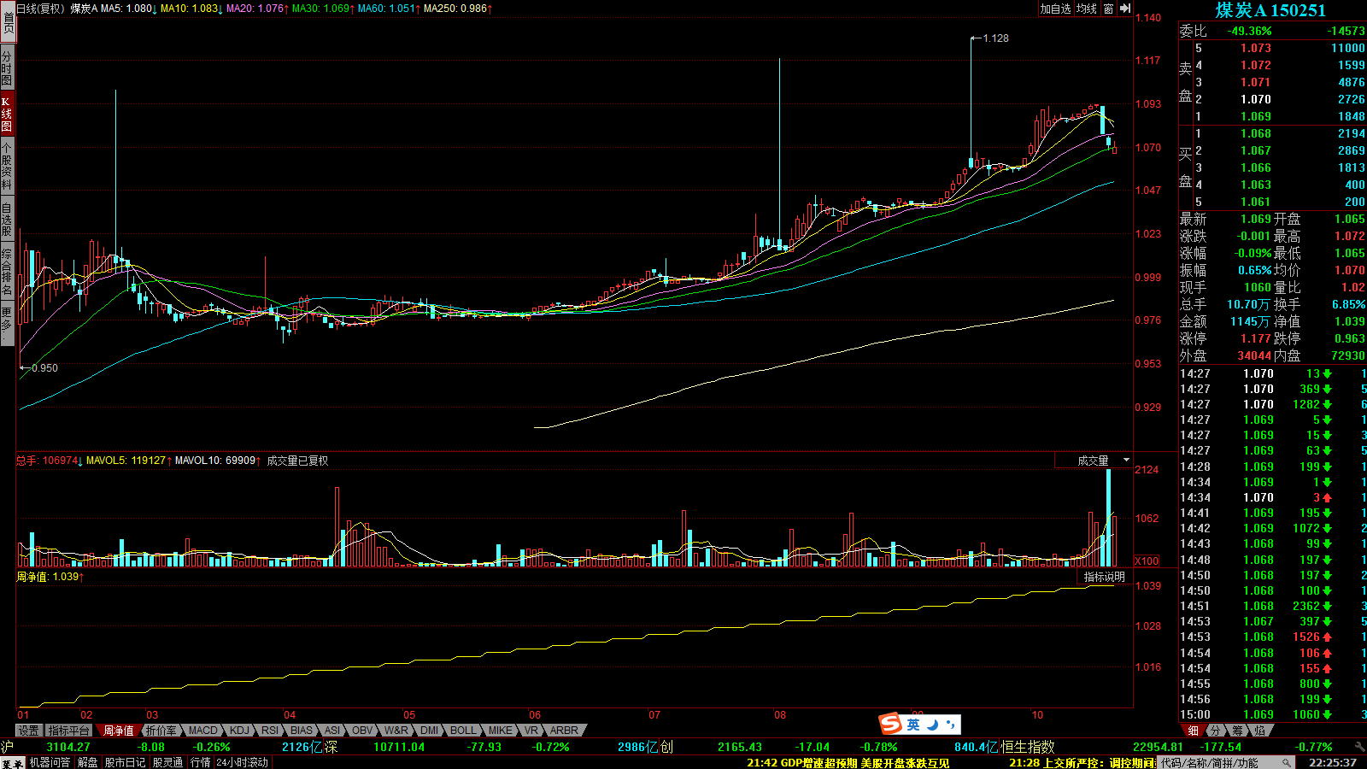Viewport: 1367px width, 769px height.
Task: Click the 创 index value 2165.43
Action: tap(740, 747)
